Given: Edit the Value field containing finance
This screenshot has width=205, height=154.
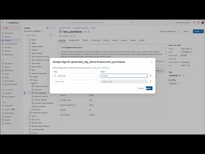Looking at the screenshot, I should (x=124, y=76).
